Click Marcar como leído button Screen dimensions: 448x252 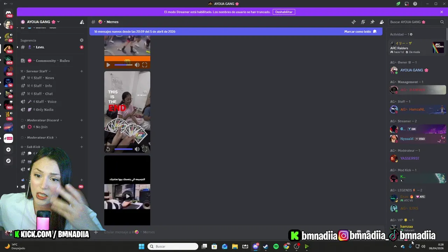click(360, 31)
